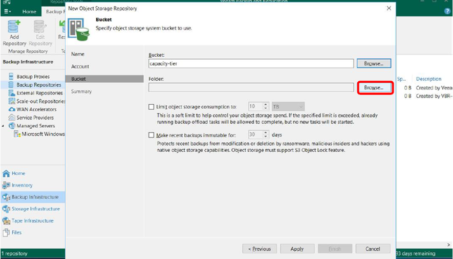
Task: Select Microsoft Windows server icon
Action: [17, 134]
